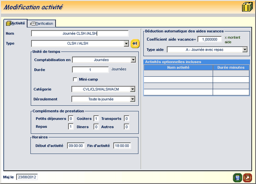Open the Catégorie dropdown list
Image resolution: width=256 pixels, height=184 pixels.
(133, 89)
